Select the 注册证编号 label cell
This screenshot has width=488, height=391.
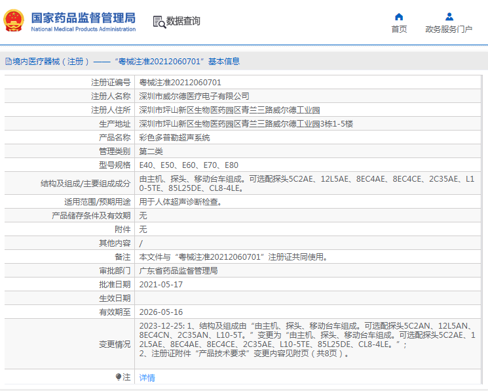tap(111, 82)
